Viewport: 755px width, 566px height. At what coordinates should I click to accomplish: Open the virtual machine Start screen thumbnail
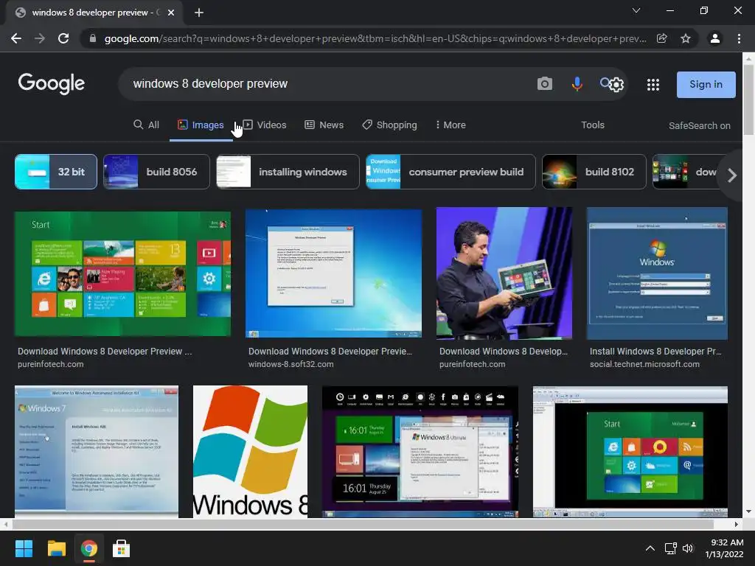click(x=630, y=452)
